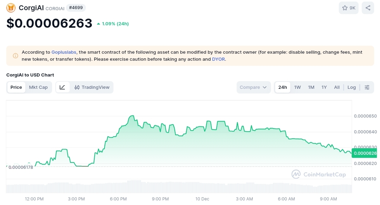Click the 0.0000640 price axis label

(365, 132)
